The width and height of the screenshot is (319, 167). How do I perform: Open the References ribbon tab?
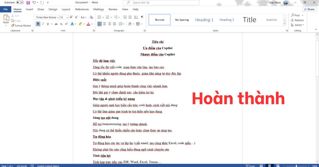(x=82, y=9)
